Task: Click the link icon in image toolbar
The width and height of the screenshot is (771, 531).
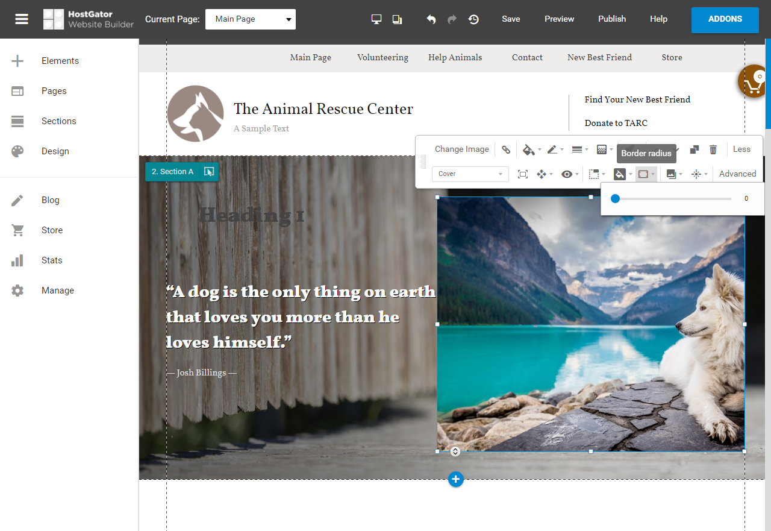Action: point(506,149)
